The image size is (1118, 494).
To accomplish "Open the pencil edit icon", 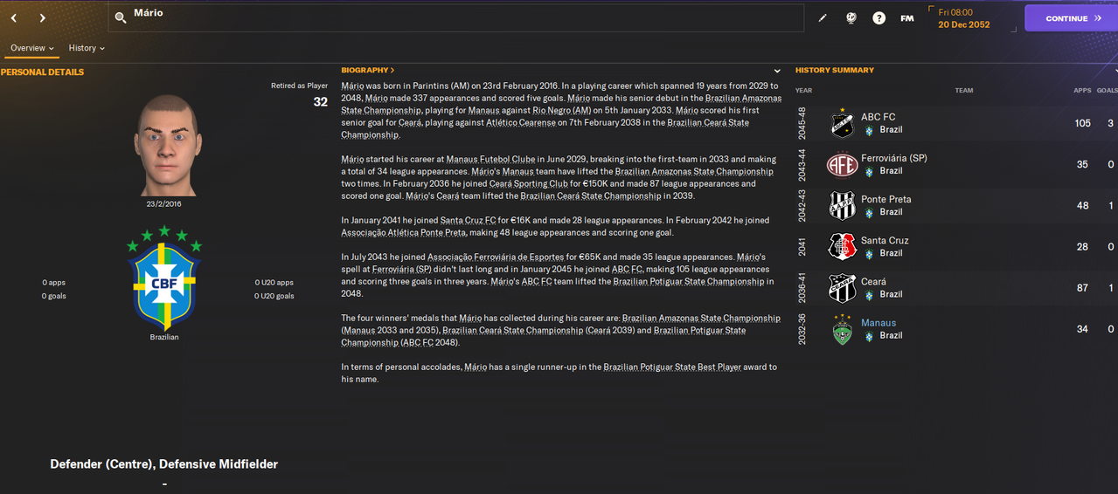I will coord(823,18).
